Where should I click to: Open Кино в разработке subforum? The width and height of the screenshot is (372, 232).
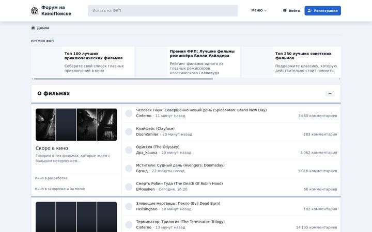(x=51, y=178)
